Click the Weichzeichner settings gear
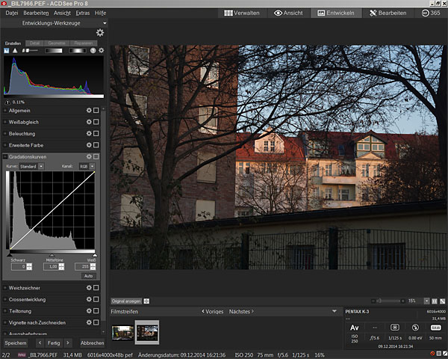The width and height of the screenshot is (448, 359). pos(88,288)
